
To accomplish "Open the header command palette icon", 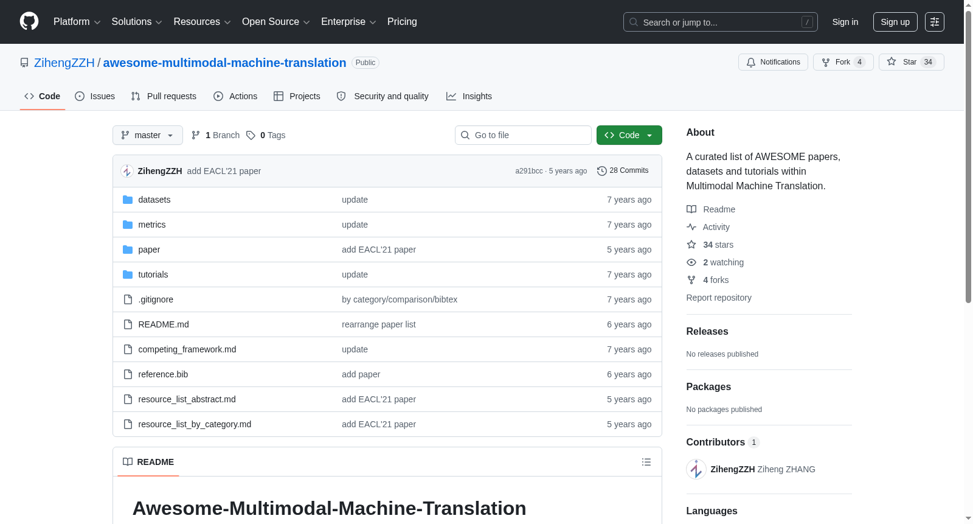I will click(x=935, y=22).
